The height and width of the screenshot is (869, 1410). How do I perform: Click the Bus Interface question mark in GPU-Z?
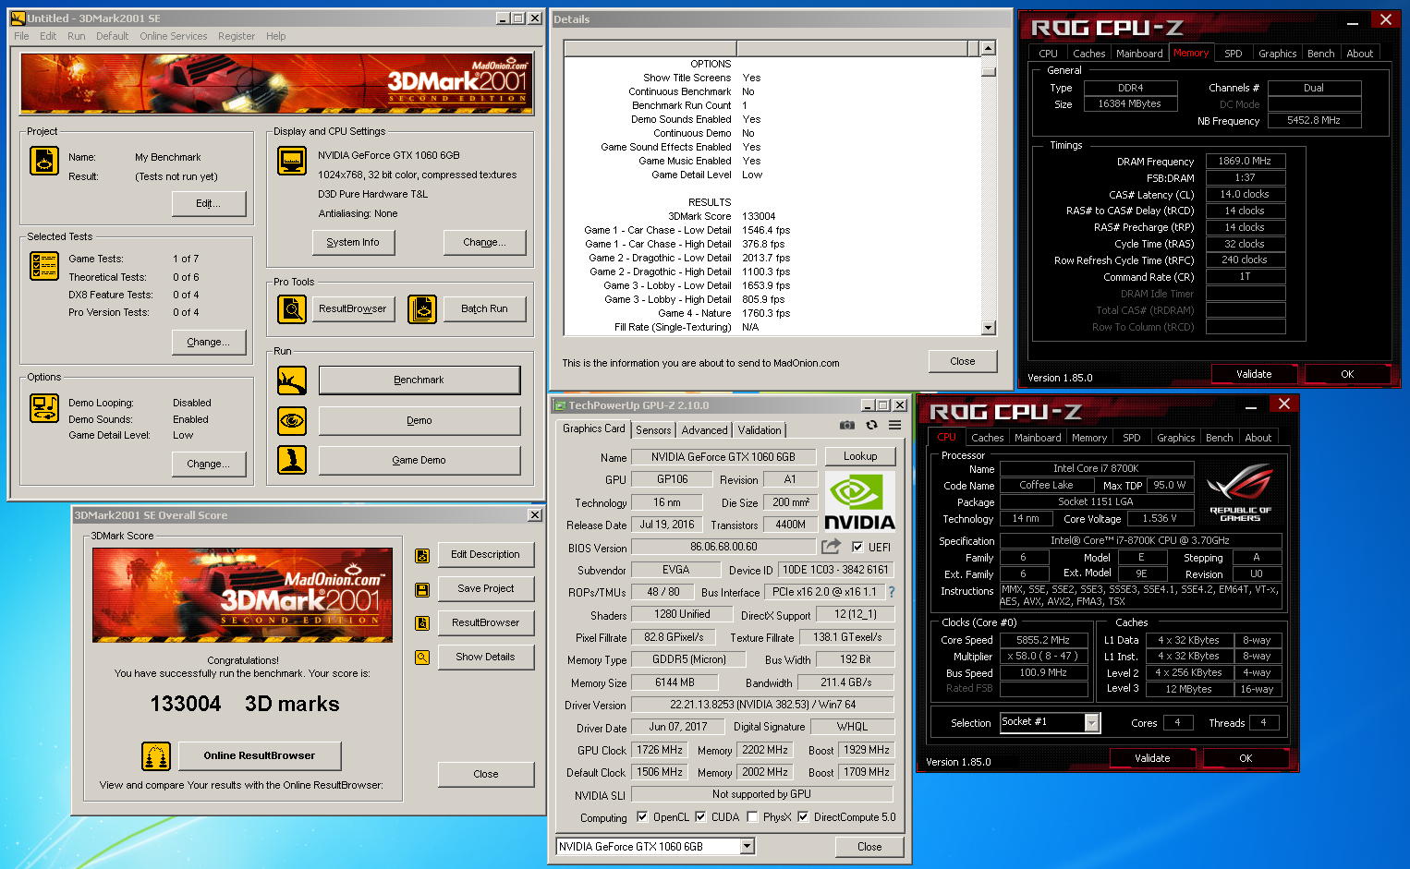892,592
